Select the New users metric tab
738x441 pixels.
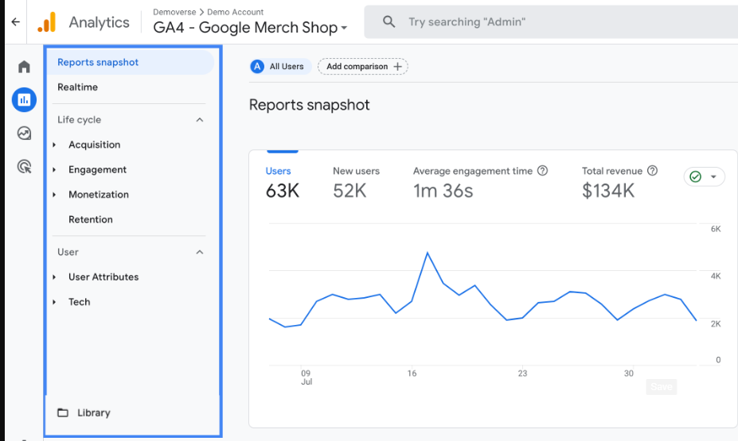(356, 182)
